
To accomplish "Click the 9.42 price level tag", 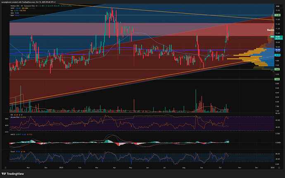I will point(278,69).
